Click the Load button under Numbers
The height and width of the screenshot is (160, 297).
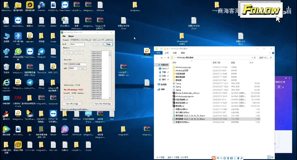tap(68, 53)
